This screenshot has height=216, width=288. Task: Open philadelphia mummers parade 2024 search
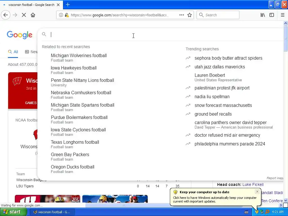point(230,144)
